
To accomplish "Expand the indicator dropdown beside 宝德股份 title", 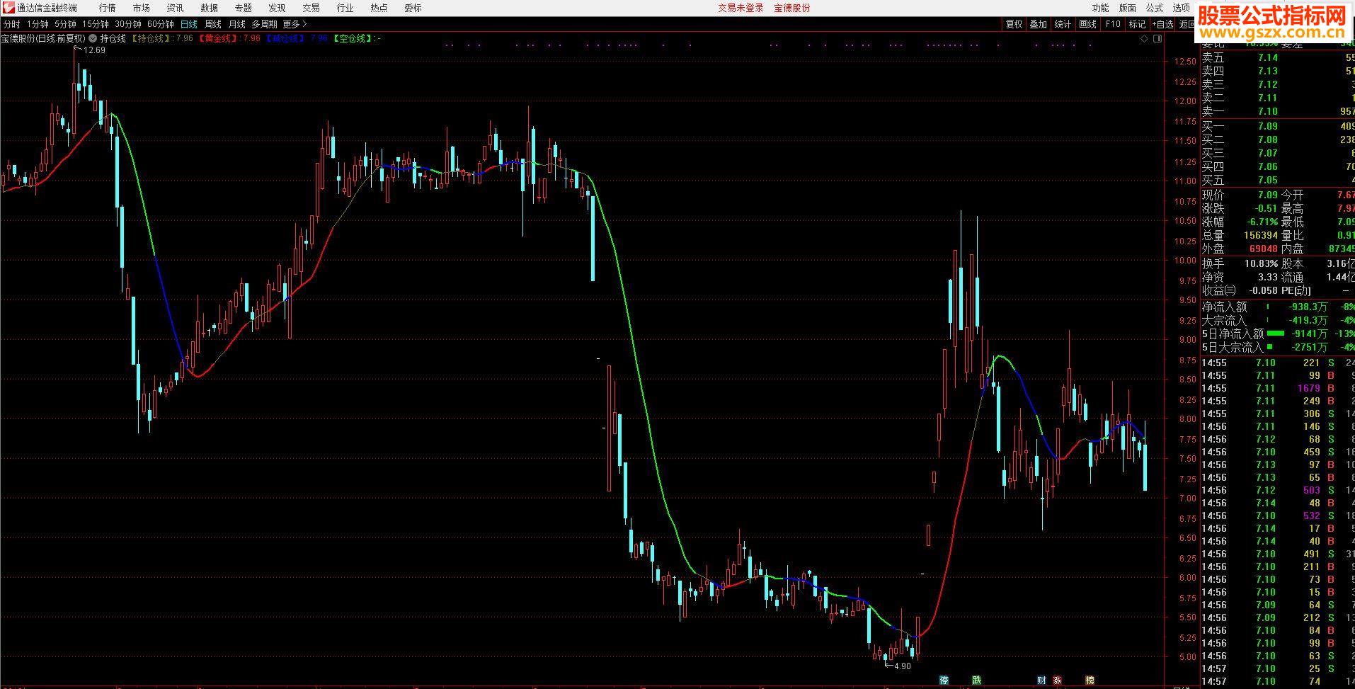I will [x=93, y=38].
